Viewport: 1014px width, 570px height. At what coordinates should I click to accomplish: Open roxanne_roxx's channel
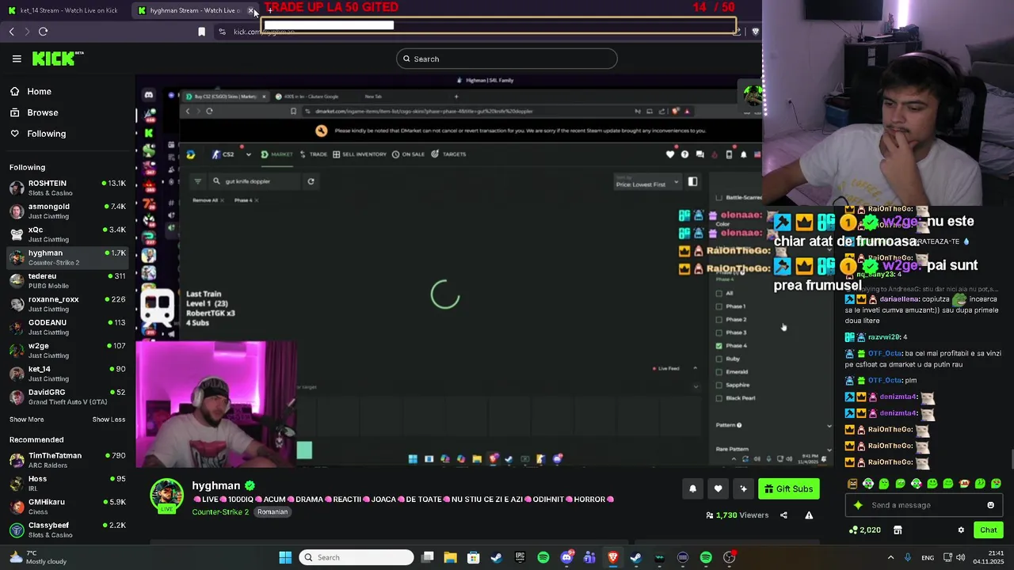tap(68, 303)
